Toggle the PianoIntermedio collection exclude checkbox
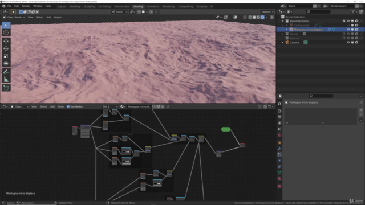365x205 pixels. point(344,21)
